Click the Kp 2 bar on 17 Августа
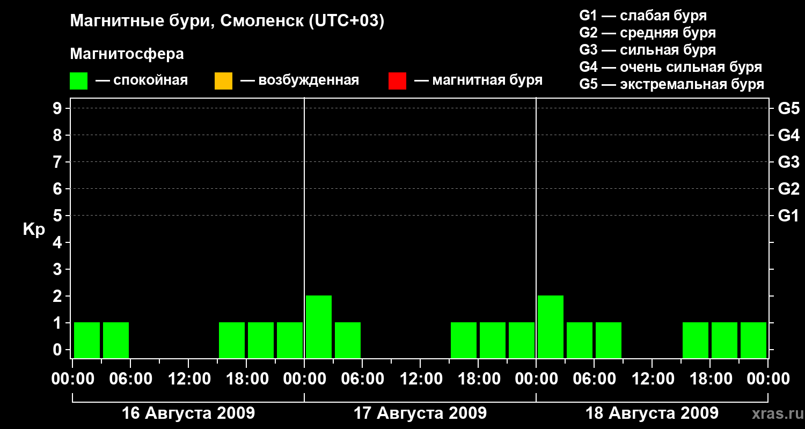Image resolution: width=805 pixels, height=429 pixels. pyautogui.click(x=319, y=327)
